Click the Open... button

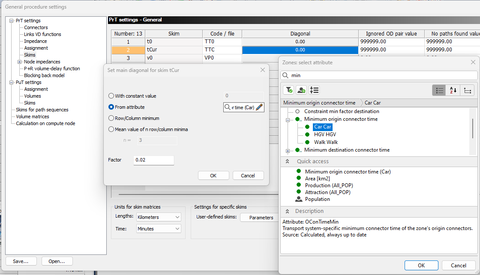(57, 261)
